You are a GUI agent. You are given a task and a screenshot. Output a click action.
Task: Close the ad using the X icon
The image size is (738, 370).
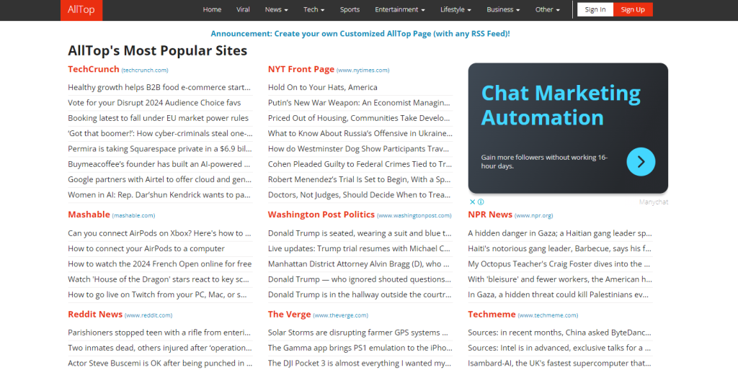pyautogui.click(x=473, y=202)
